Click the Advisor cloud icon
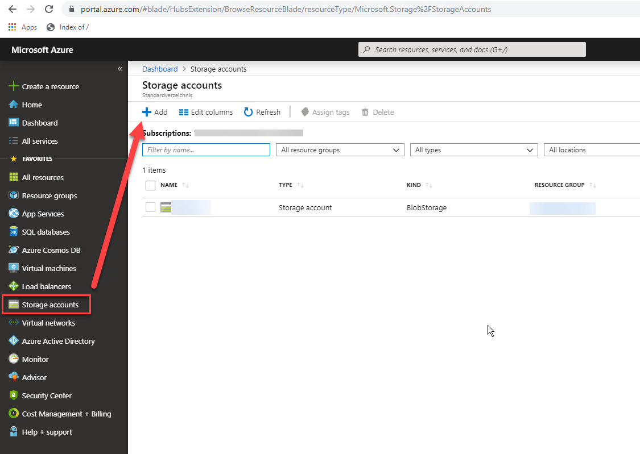The width and height of the screenshot is (640, 454). (14, 377)
